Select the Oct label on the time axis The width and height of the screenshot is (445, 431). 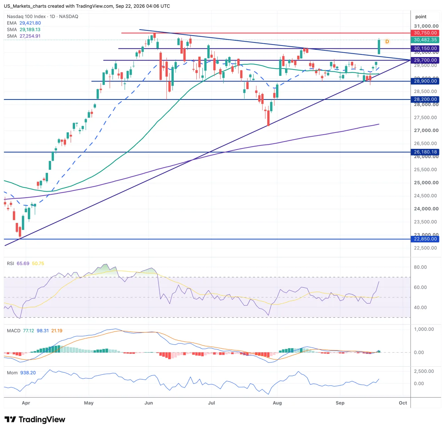[403, 403]
